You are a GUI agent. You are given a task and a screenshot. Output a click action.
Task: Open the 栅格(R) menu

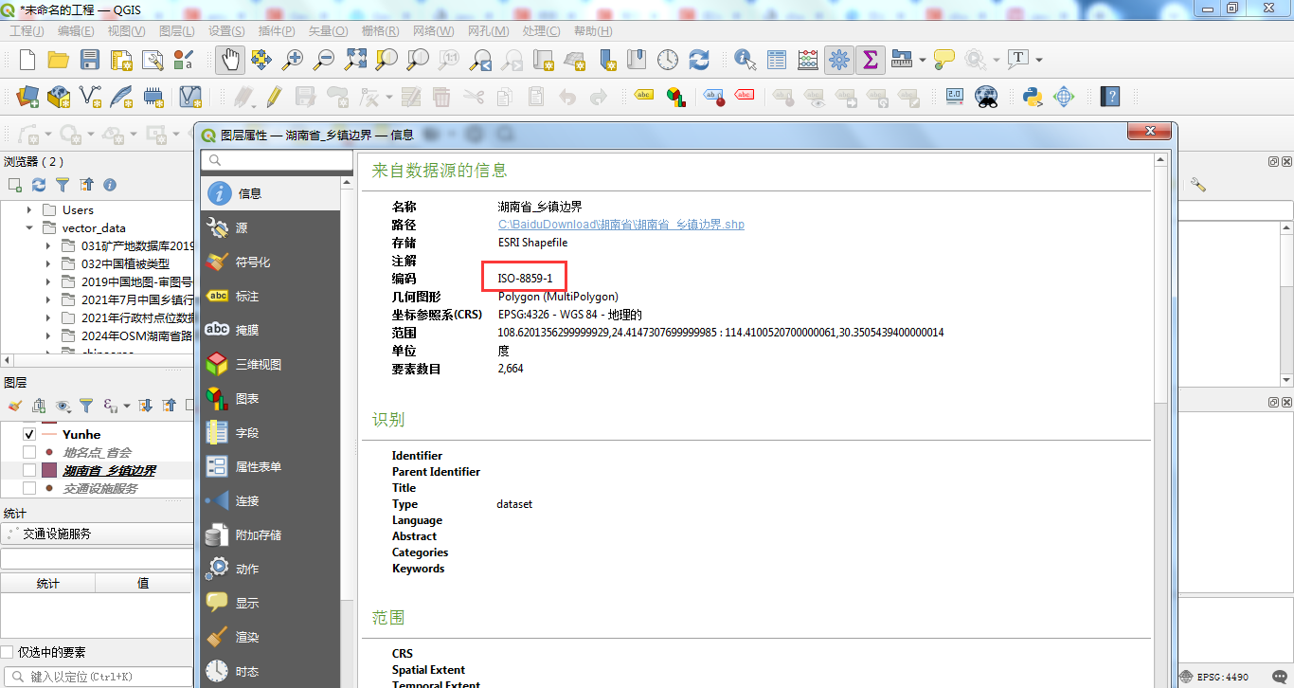click(x=380, y=30)
